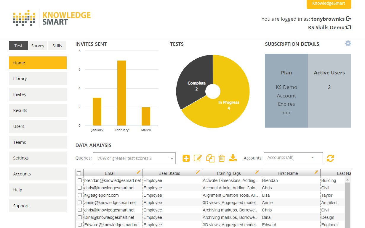Screen dimensions: 365x228
Task: Switch to the Test tab
Action: tap(18, 46)
